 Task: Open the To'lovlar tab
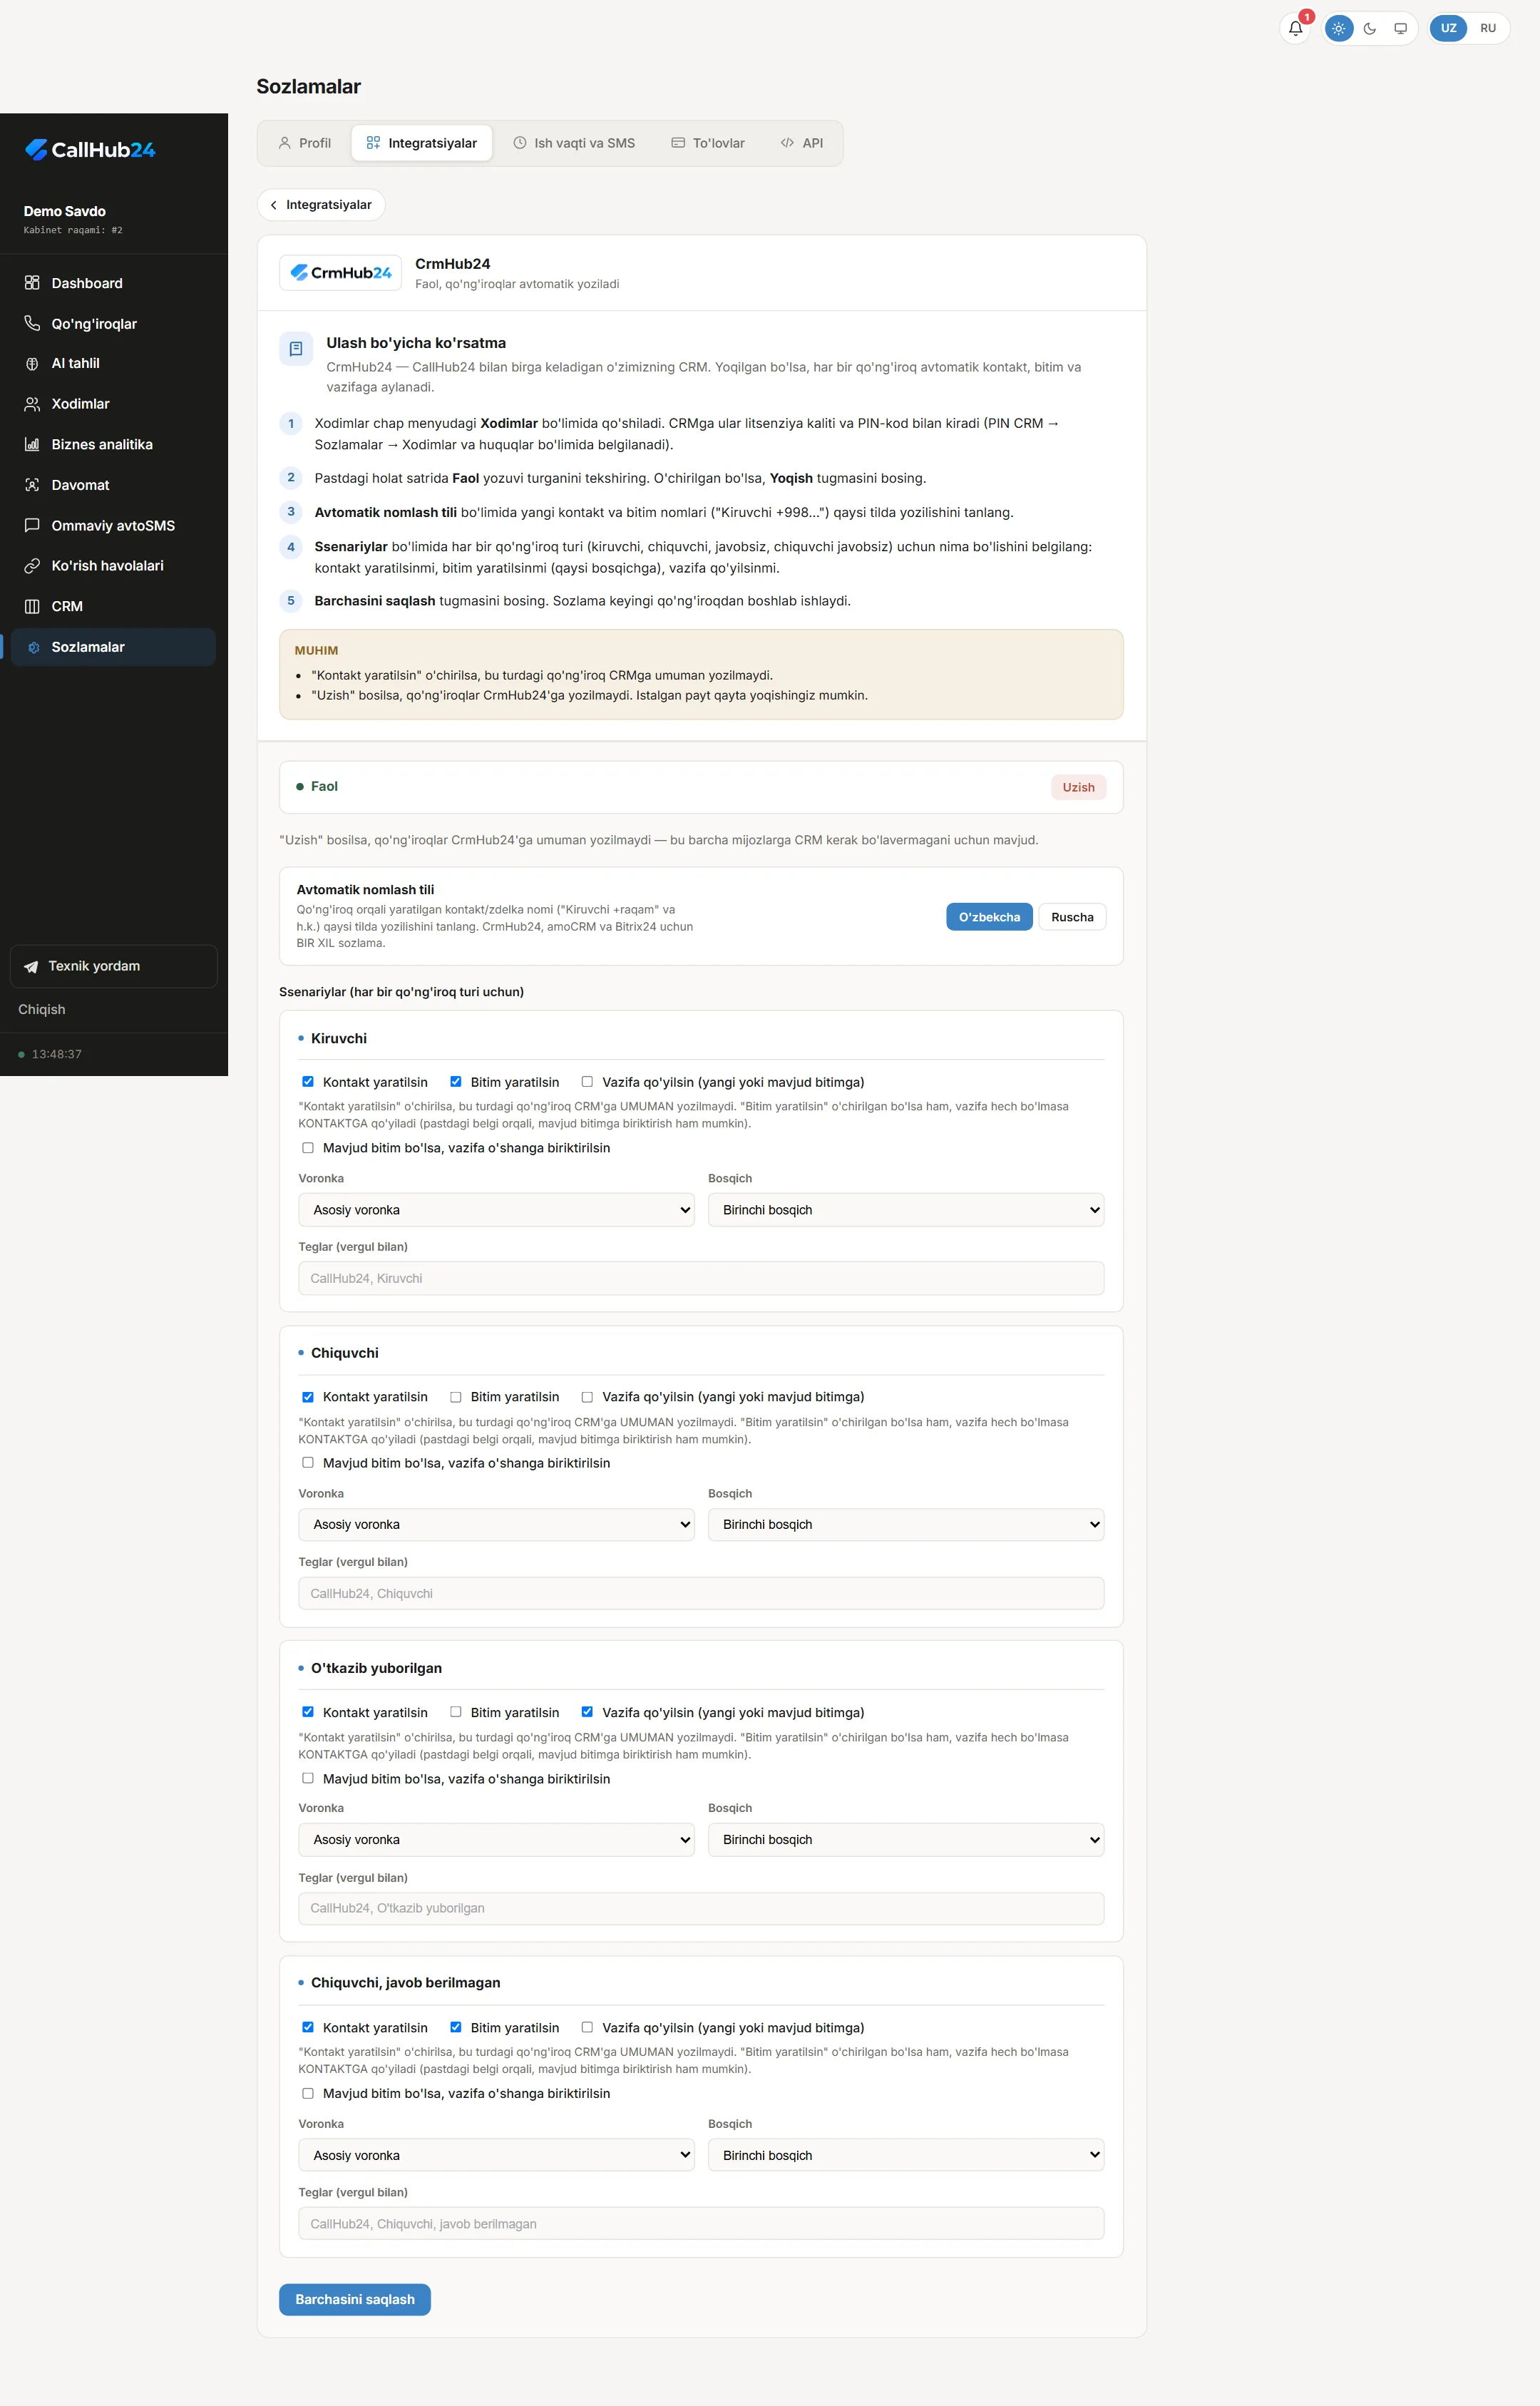point(708,143)
